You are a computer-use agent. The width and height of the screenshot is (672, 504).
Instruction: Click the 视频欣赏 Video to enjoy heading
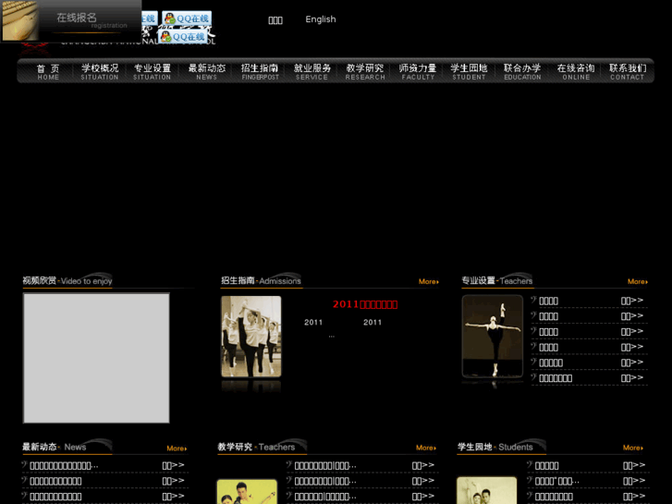[x=67, y=281]
